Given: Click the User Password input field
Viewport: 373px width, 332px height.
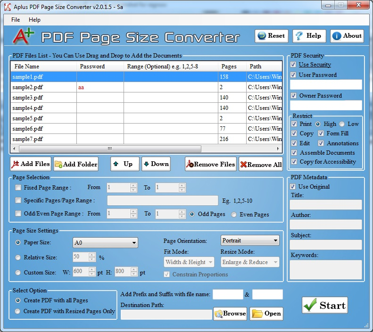Looking at the screenshot, I should [x=326, y=85].
